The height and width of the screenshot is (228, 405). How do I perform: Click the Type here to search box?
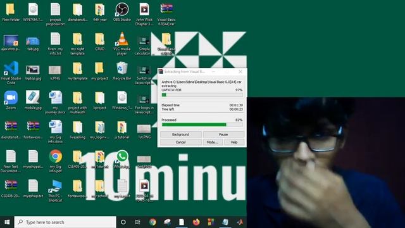[65, 222]
